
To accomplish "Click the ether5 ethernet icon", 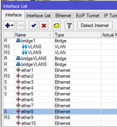I will coord(18,94).
